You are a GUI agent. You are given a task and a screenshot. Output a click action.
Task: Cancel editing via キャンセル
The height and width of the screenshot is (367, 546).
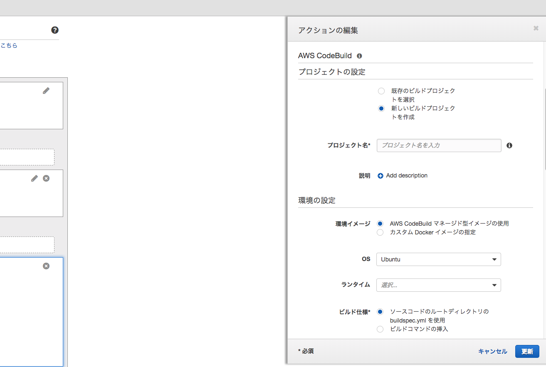coord(493,351)
